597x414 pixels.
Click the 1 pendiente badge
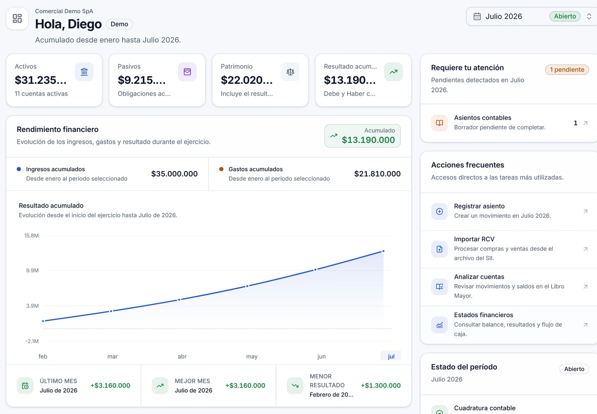(x=567, y=69)
